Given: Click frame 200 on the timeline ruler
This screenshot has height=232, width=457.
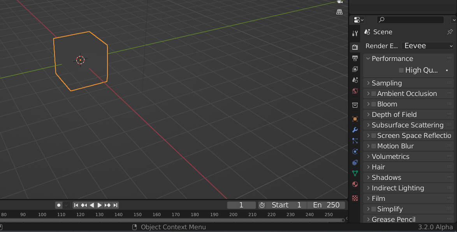Looking at the screenshot, I should [x=233, y=215].
